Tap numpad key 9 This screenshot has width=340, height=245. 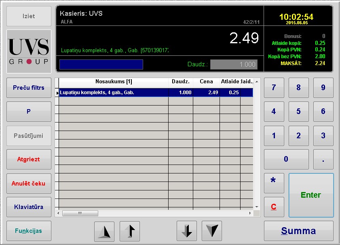tap(323, 88)
